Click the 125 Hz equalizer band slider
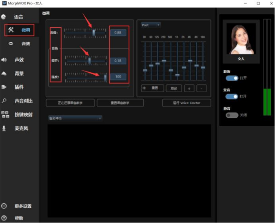Viewport: 275px width, 223px height. click(157, 64)
